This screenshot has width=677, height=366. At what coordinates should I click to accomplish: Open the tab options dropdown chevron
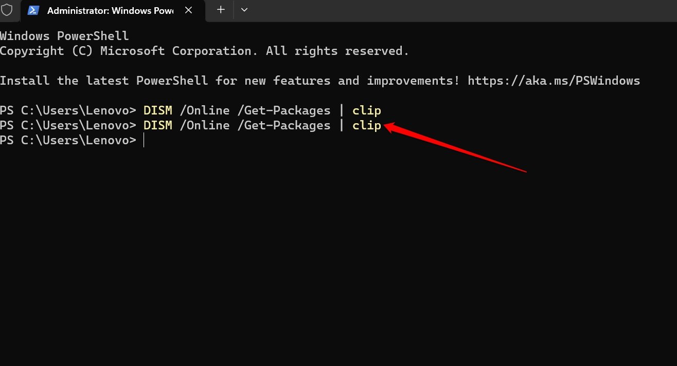click(244, 10)
